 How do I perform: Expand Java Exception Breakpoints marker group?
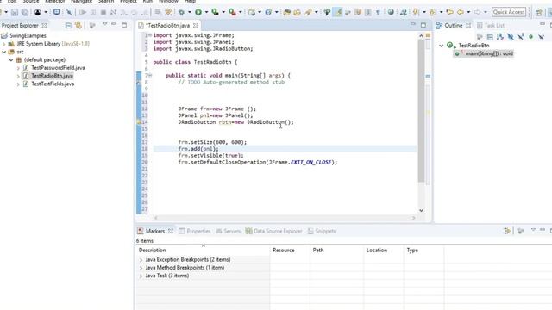point(141,260)
